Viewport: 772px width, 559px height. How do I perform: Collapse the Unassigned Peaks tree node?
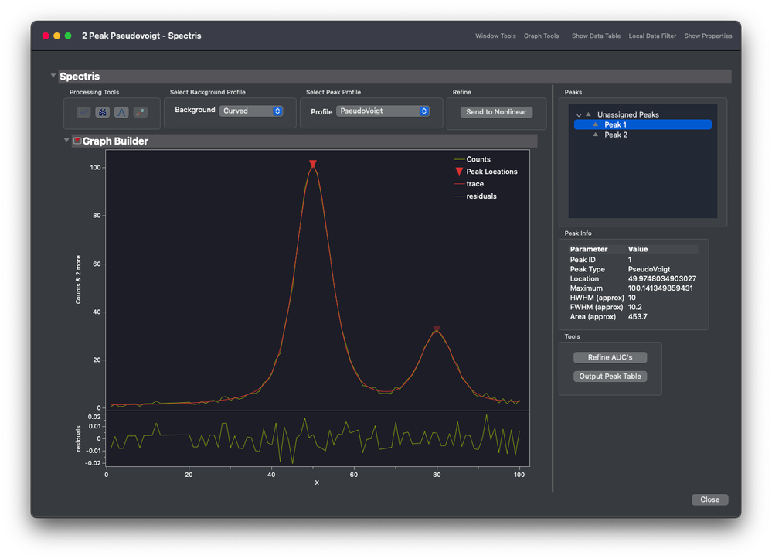coord(579,115)
